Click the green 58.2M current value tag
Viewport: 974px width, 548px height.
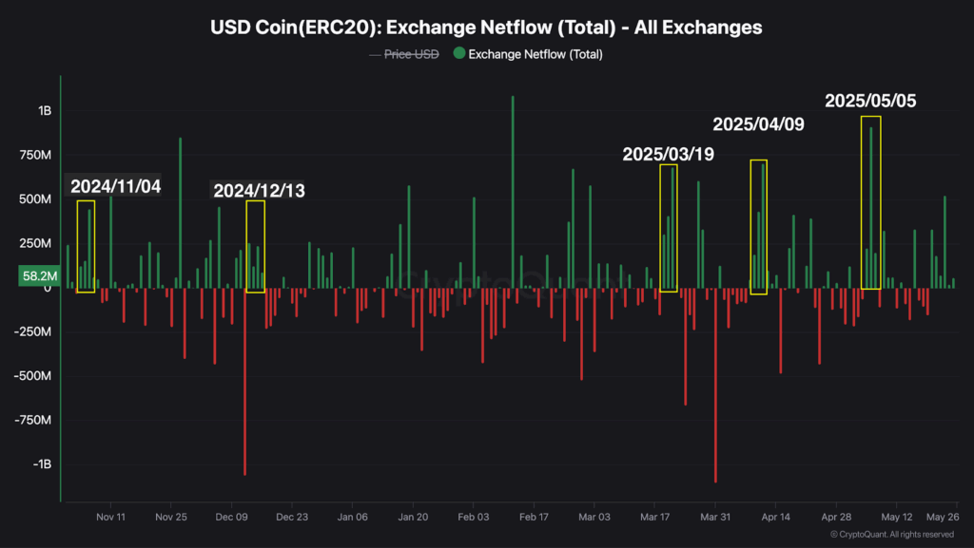[x=39, y=276]
